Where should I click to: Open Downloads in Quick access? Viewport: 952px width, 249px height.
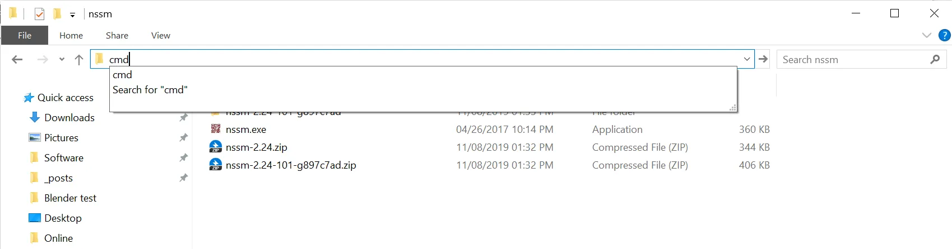point(69,118)
